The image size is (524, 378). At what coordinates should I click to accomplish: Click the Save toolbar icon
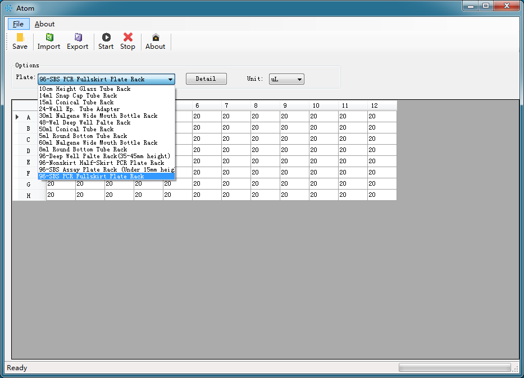pyautogui.click(x=20, y=41)
